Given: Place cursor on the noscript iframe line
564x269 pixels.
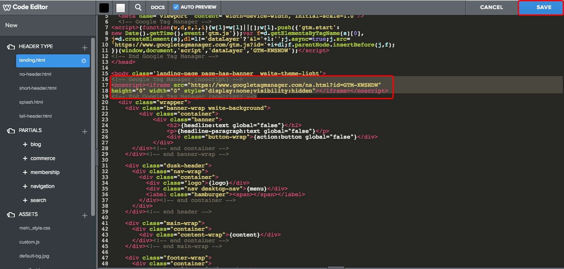Looking at the screenshot, I should tap(246, 85).
